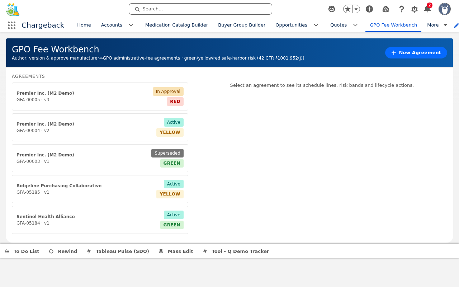
Task: Expand the Quotes chevron menu
Action: [x=355, y=25]
